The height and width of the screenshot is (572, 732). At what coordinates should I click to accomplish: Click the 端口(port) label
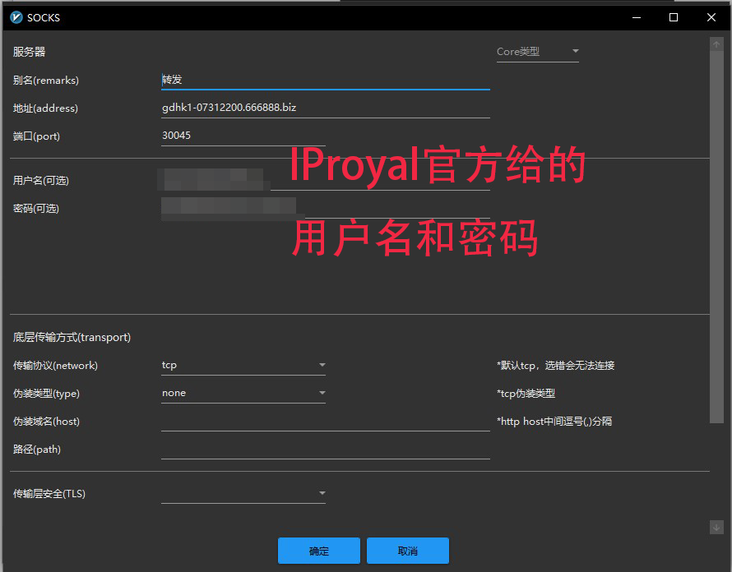[x=36, y=136]
